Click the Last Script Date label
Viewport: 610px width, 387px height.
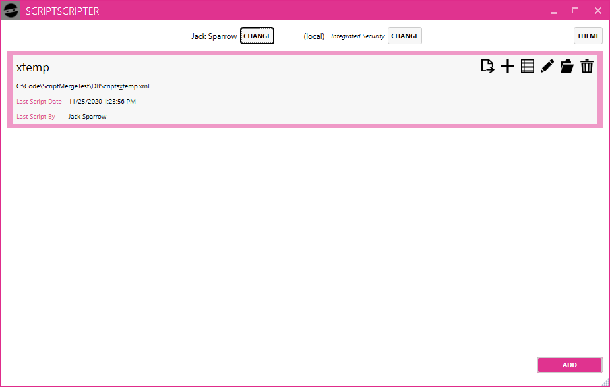click(39, 101)
